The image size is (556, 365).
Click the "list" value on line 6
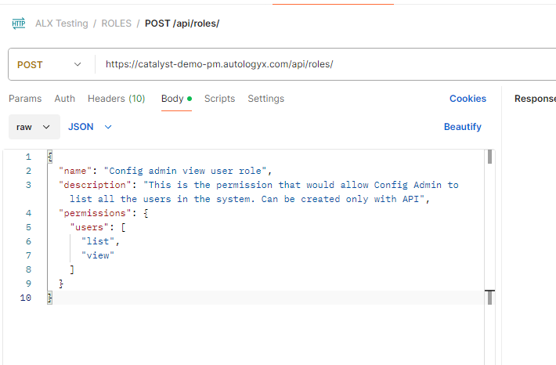98,241
